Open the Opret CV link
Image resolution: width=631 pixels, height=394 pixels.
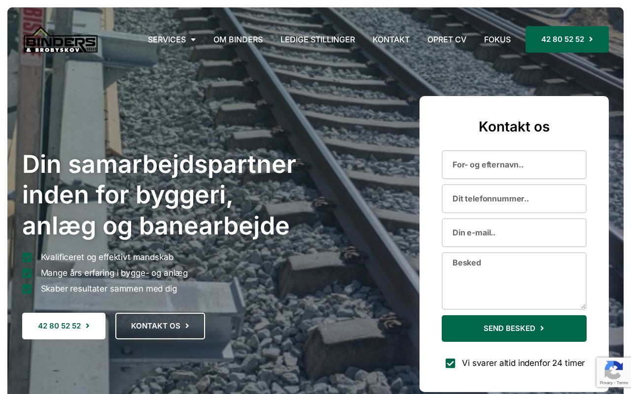click(447, 39)
